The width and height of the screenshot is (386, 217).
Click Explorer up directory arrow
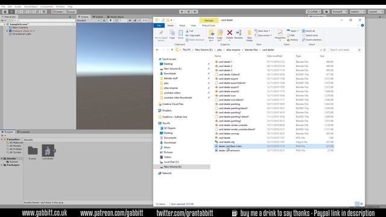tap(172, 49)
